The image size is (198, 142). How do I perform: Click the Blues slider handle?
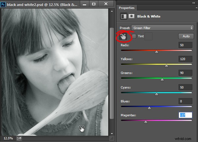tap(149, 108)
